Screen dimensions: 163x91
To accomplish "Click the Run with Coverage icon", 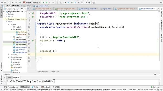I will coord(50,2).
